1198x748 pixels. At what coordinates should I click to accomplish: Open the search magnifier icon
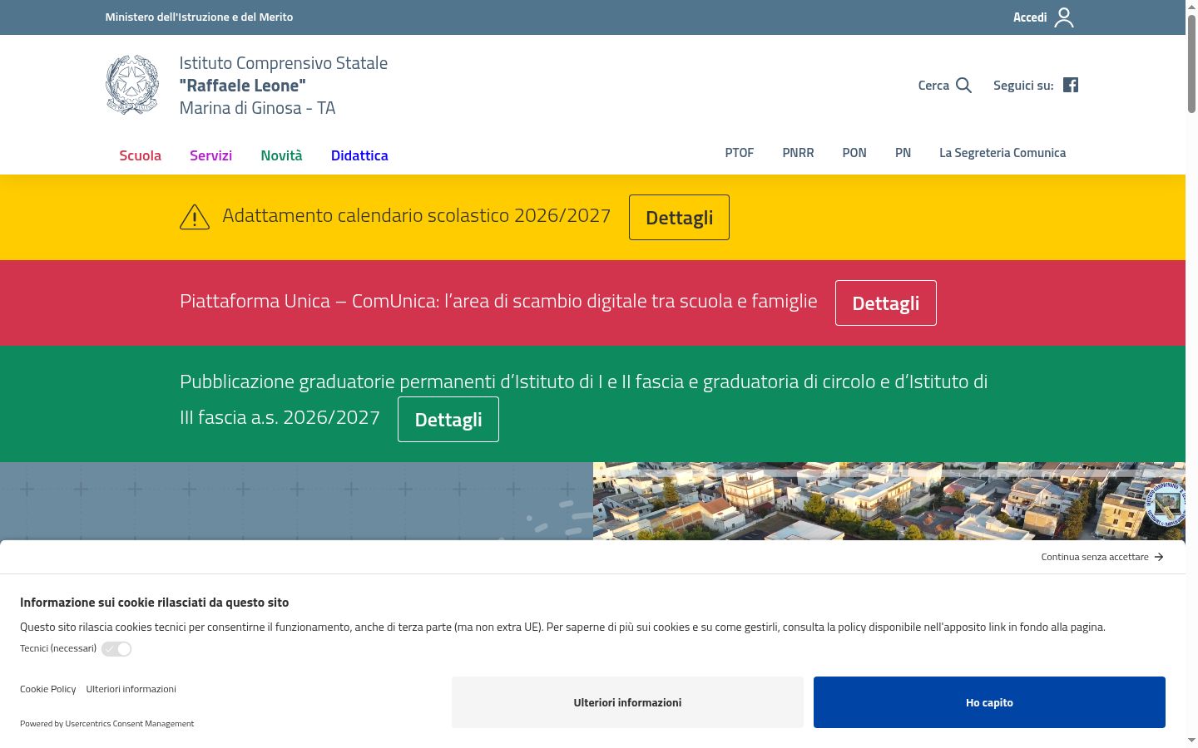(963, 85)
